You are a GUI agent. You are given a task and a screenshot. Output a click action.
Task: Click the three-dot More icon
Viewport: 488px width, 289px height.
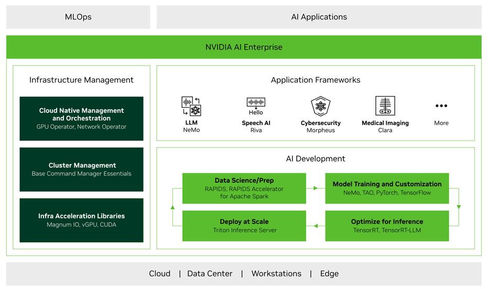[441, 106]
